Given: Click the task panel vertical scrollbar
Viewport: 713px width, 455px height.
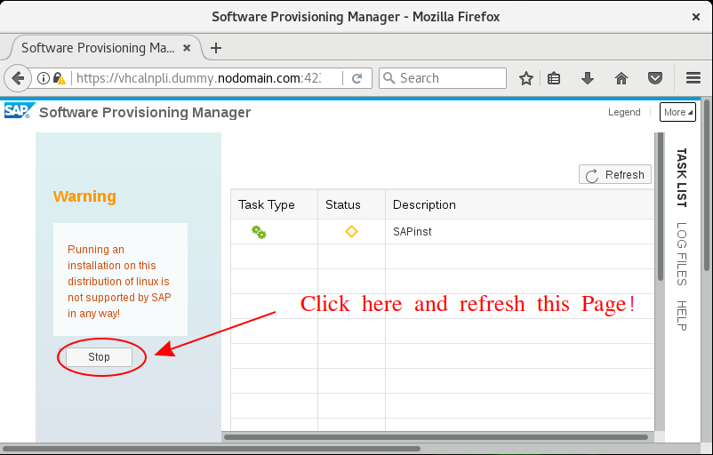Looking at the screenshot, I should pos(661,207).
